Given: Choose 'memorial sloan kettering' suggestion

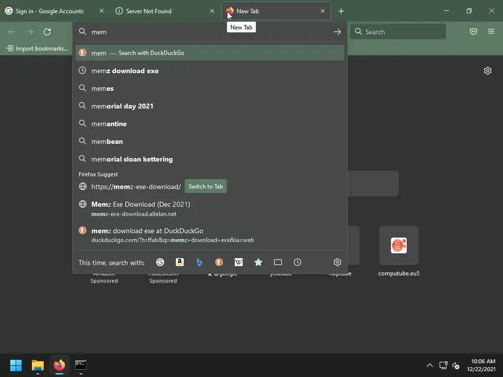Looking at the screenshot, I should click(x=210, y=159).
